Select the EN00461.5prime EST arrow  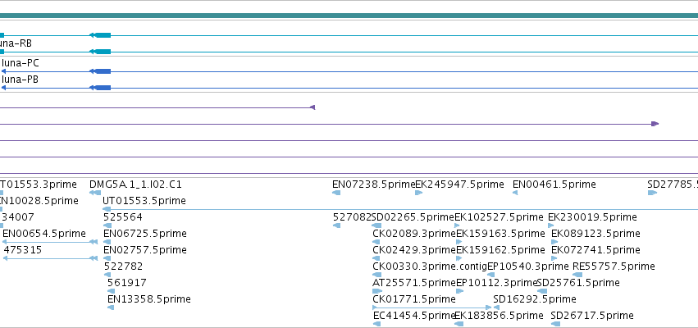(515, 193)
